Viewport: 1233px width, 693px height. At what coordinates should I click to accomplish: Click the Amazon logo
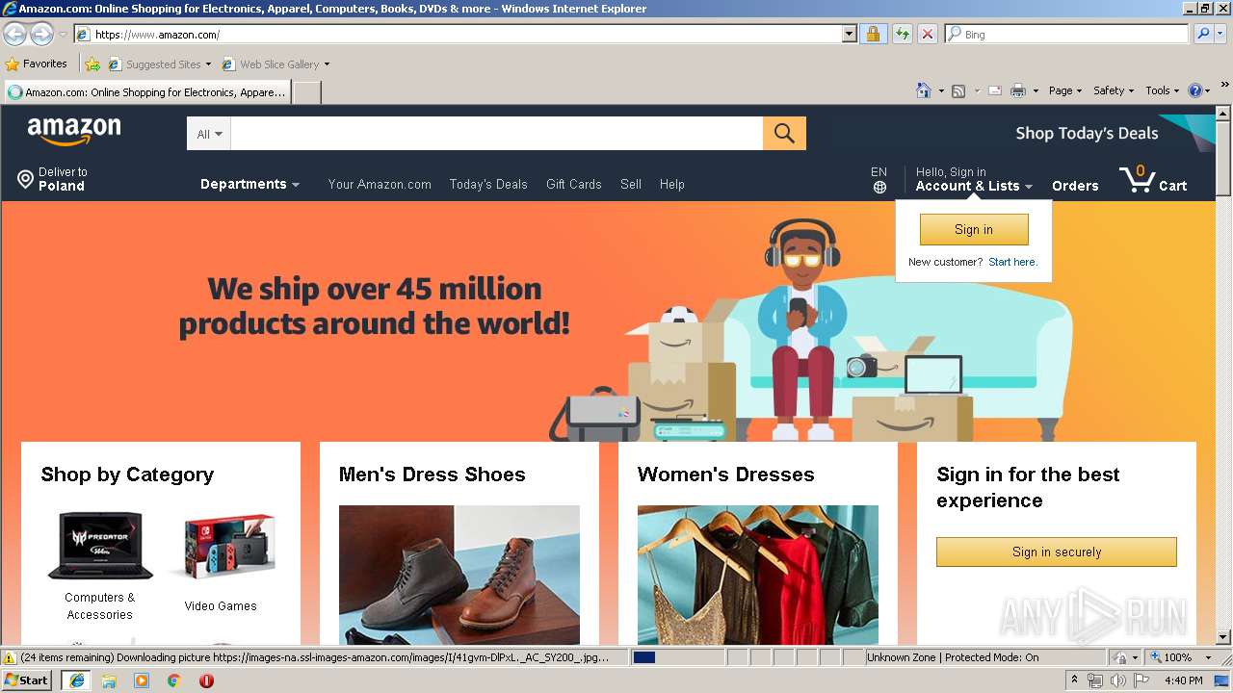click(x=74, y=132)
